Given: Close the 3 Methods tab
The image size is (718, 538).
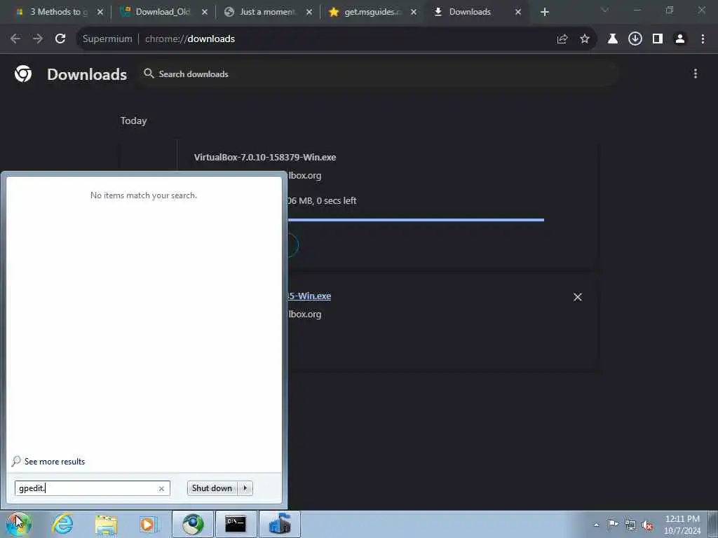Looking at the screenshot, I should [100, 12].
